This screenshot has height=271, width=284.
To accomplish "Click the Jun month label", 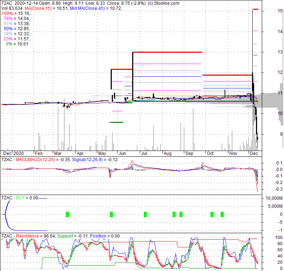I will click(122, 154).
